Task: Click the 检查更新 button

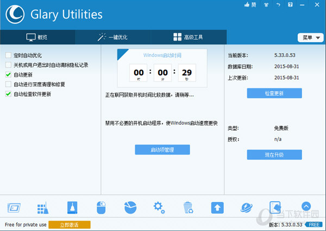Action: click(274, 93)
